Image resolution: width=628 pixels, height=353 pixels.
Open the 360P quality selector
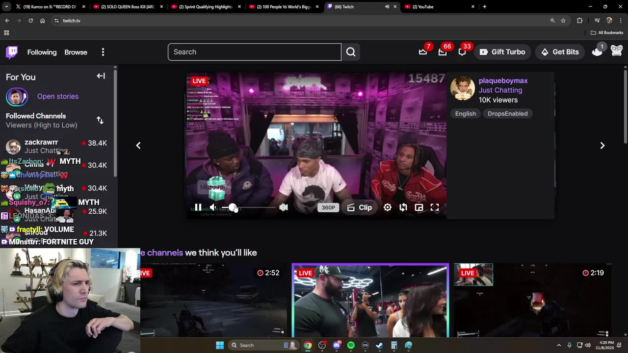tap(328, 207)
